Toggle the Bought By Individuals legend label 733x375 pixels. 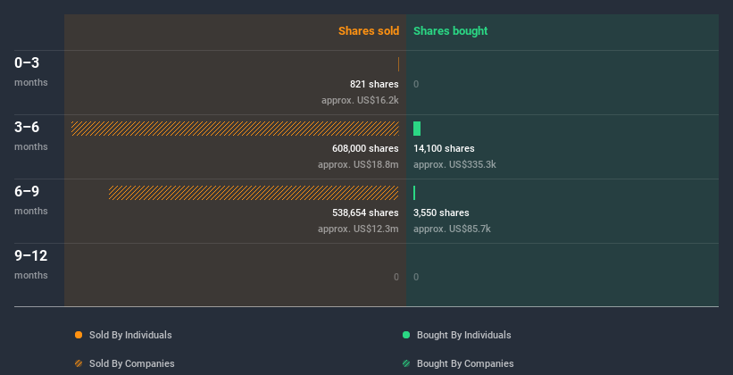click(x=463, y=335)
